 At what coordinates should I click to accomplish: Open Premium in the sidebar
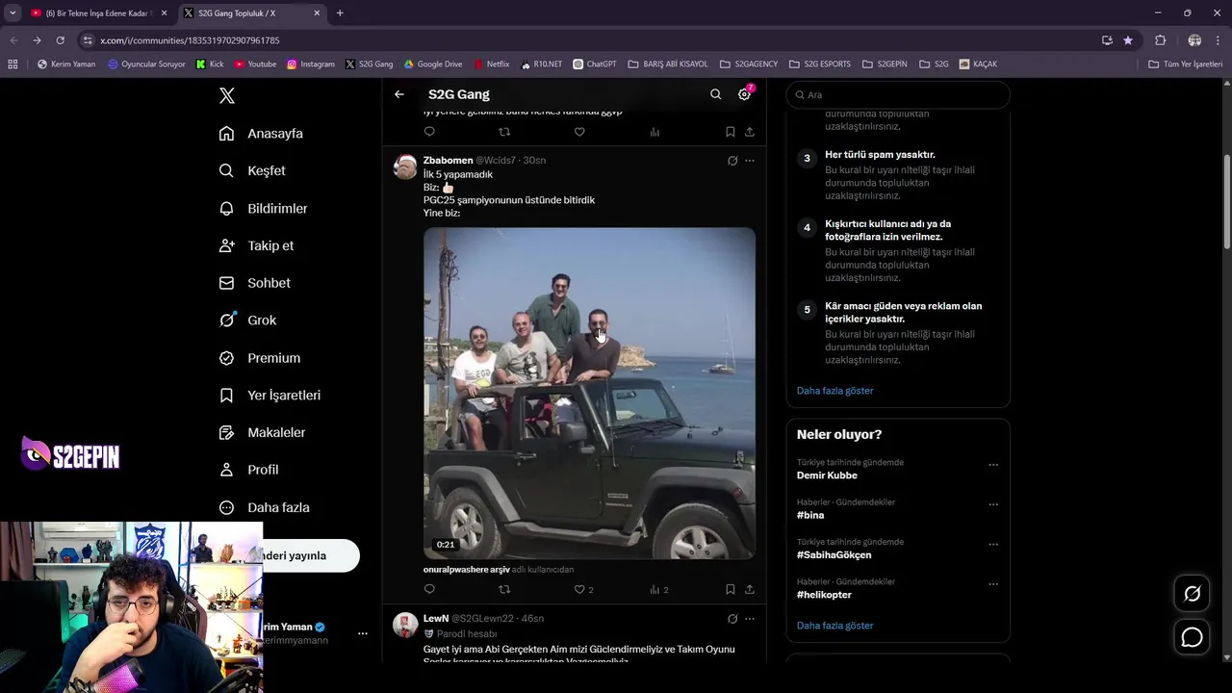259,358
